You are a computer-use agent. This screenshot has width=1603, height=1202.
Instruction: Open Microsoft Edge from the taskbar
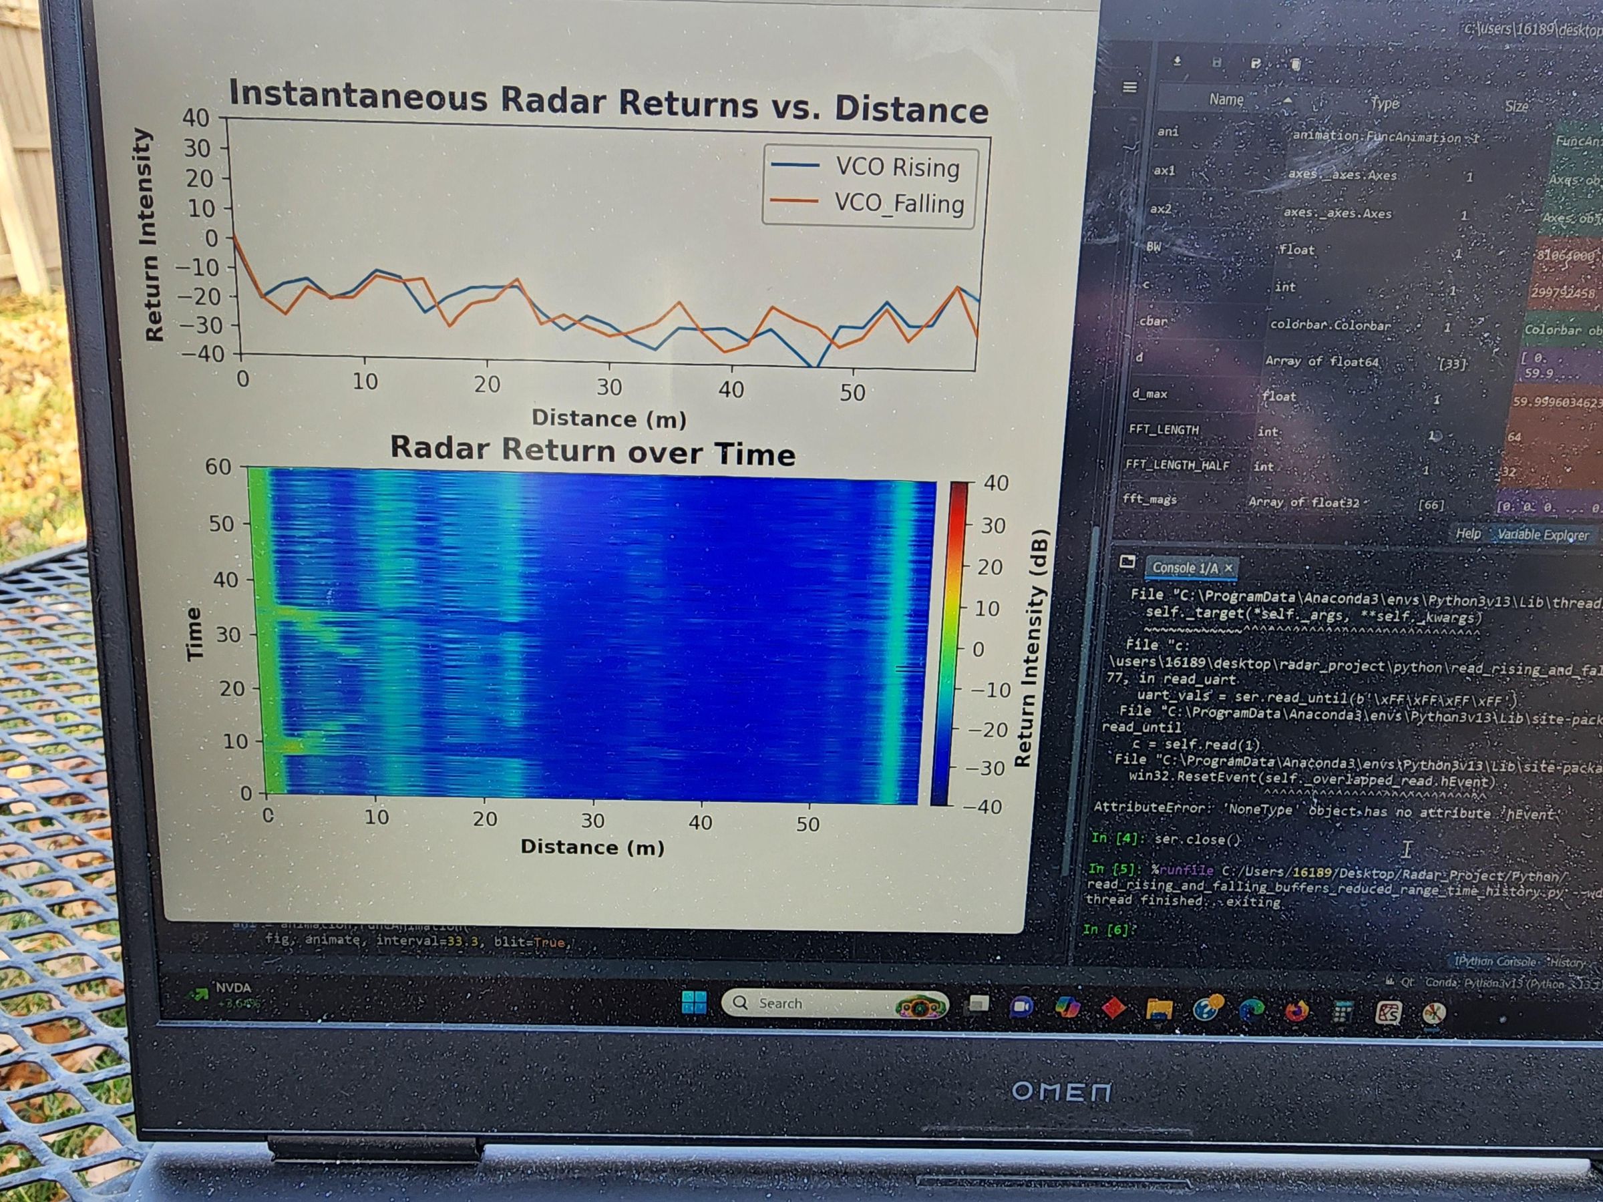tap(1252, 1010)
